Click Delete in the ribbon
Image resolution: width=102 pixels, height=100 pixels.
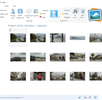[x=2, y=17]
